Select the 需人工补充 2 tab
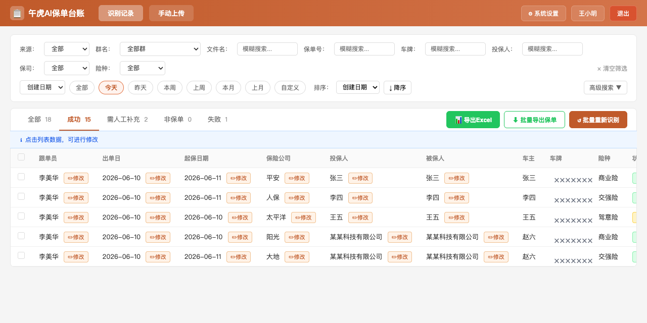Screen dimensions: 647x323 tap(127, 120)
